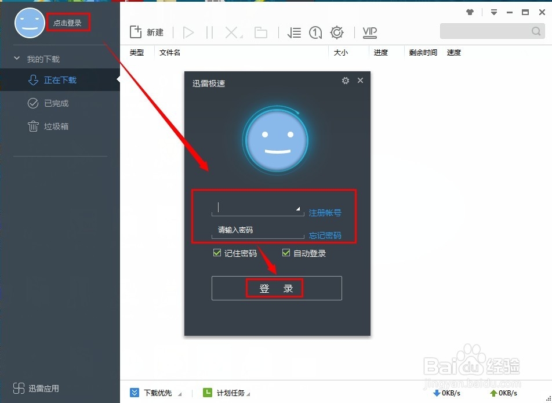Click the VIP icon in toolbar

tap(370, 32)
